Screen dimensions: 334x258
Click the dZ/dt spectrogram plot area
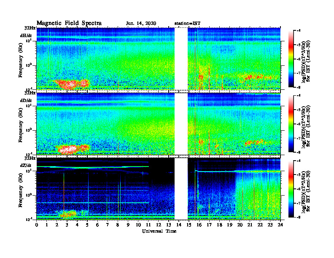click(159, 188)
